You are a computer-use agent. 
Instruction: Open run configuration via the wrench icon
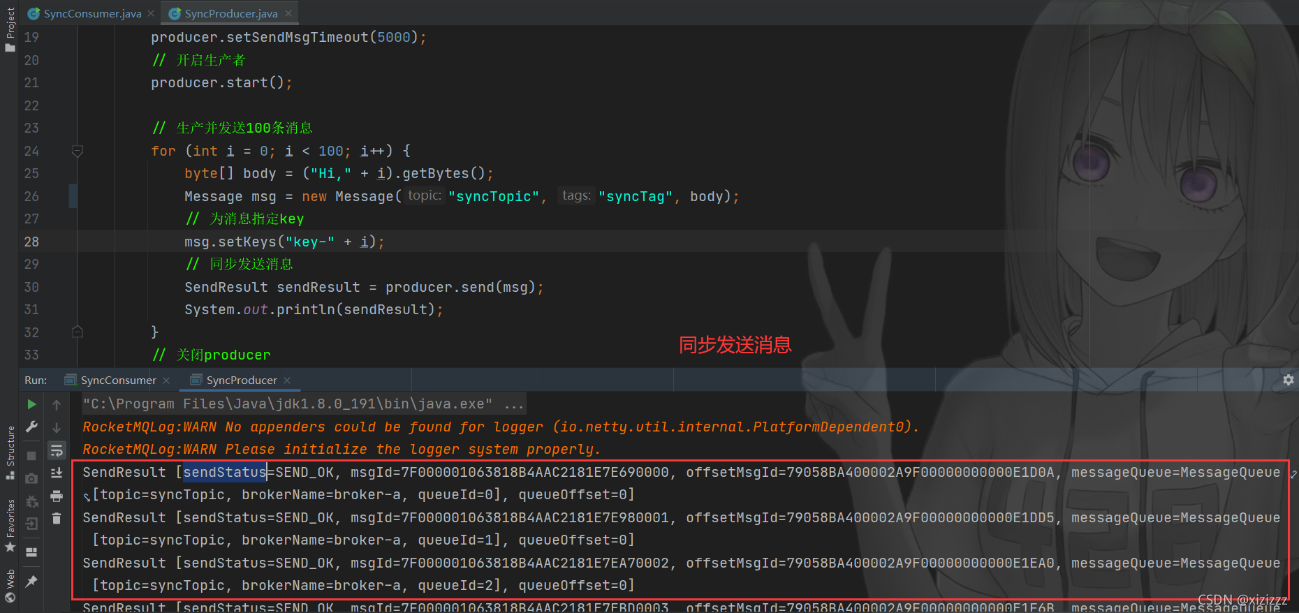pyautogui.click(x=31, y=427)
